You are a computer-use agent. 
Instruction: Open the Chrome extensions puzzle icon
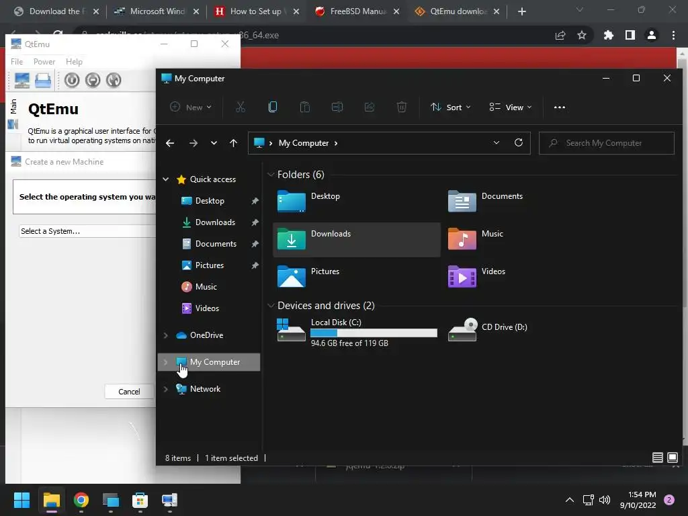coord(608,35)
